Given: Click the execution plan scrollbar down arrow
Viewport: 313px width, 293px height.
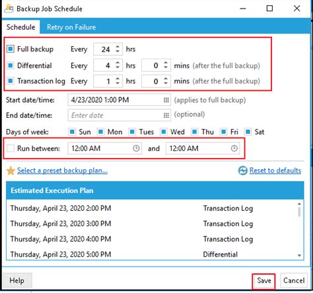Looking at the screenshot, I should click(299, 255).
